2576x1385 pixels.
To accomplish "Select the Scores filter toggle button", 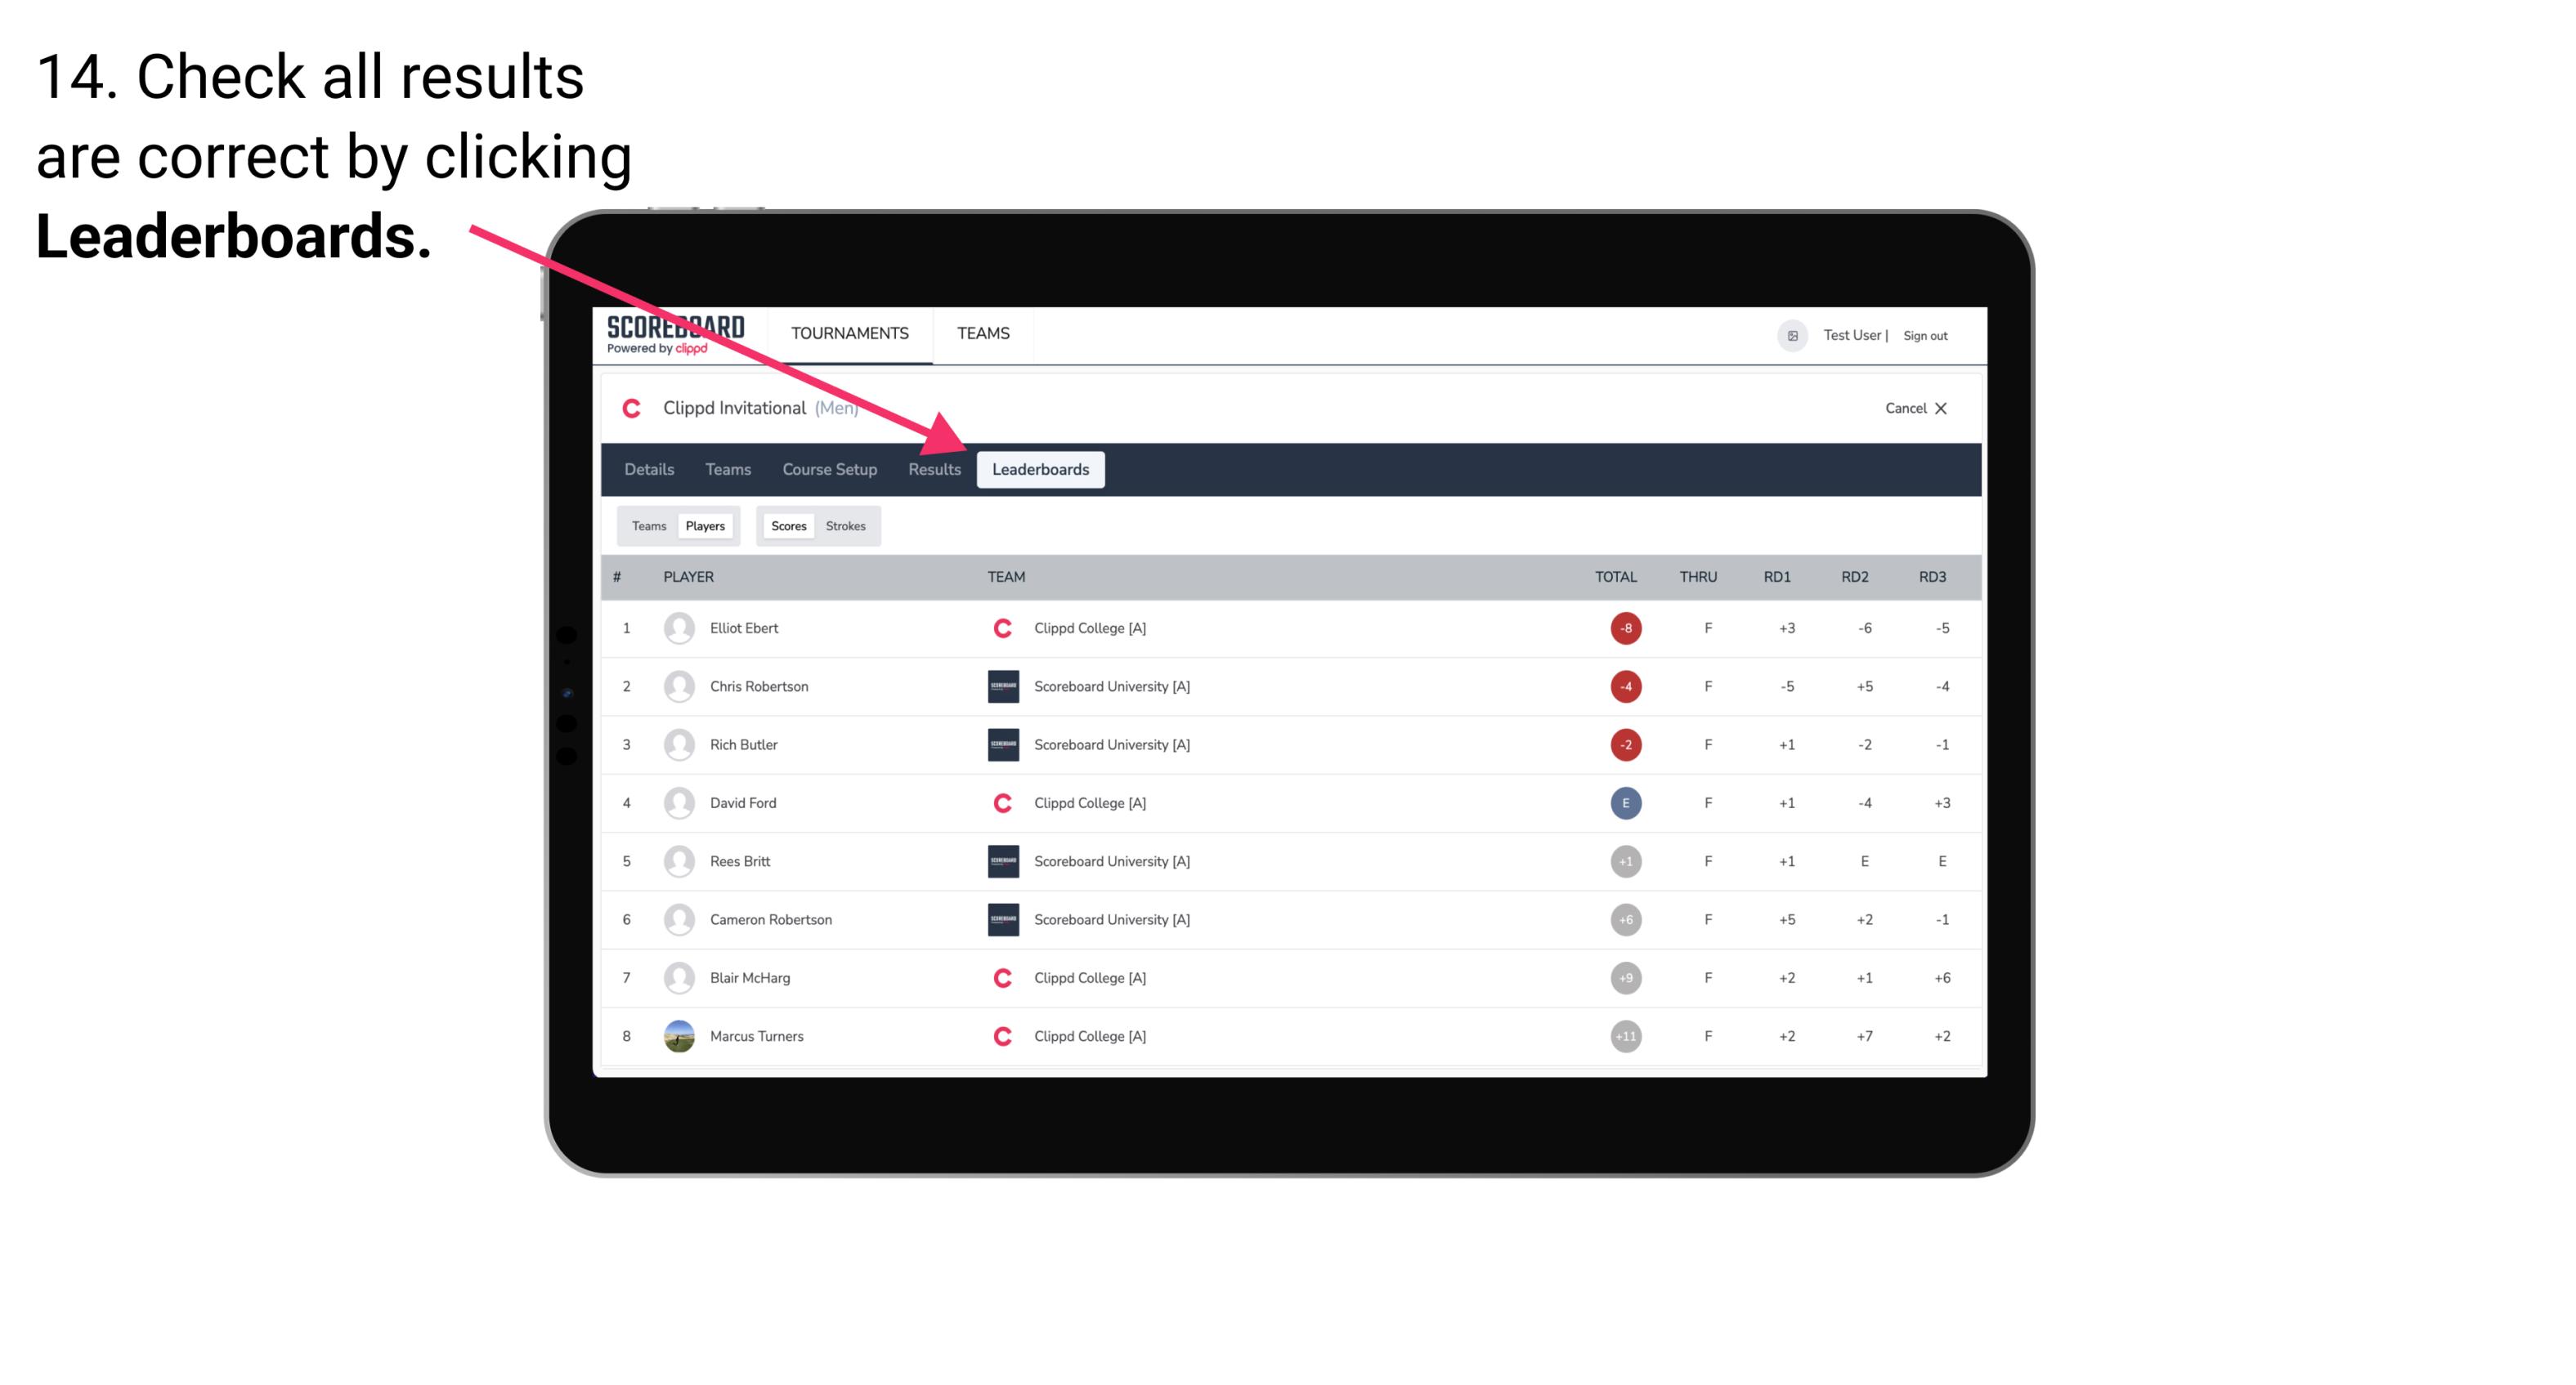I will tap(788, 525).
